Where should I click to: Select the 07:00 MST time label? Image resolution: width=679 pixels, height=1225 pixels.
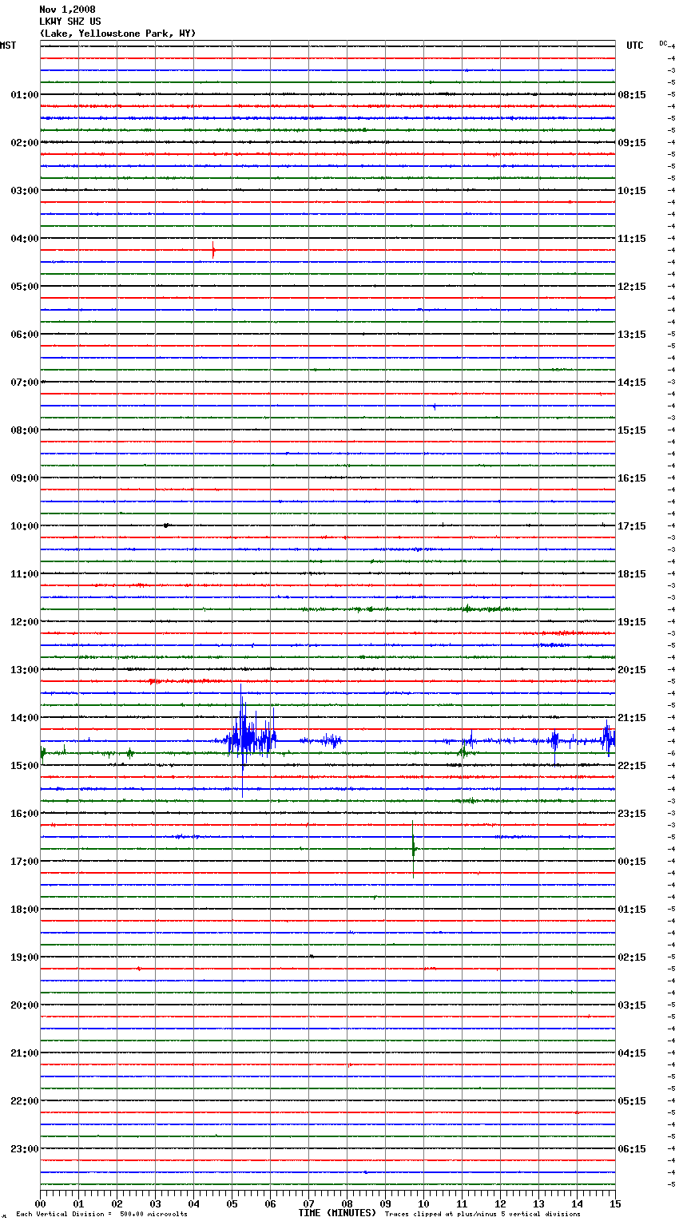pos(25,383)
